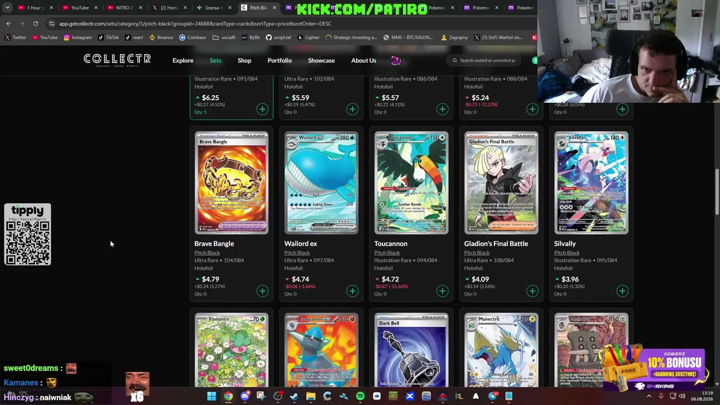Viewport: 720px width, 405px height.
Task: Open the Portfolio menu
Action: pos(280,60)
